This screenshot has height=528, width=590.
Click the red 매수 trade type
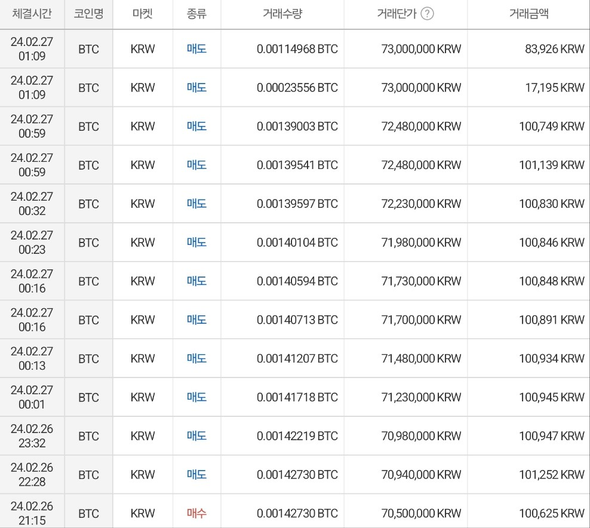(197, 513)
